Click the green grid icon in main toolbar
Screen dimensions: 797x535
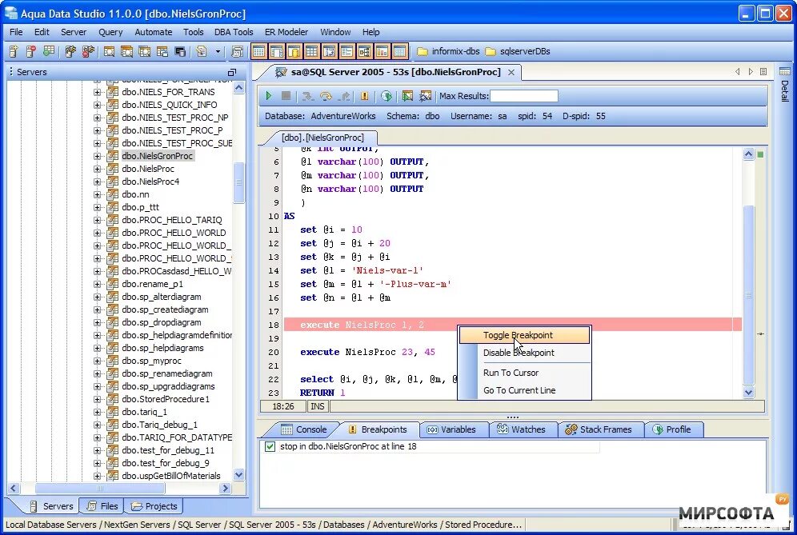(49, 51)
